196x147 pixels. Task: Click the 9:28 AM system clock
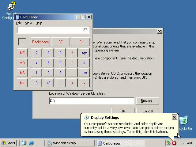tap(186, 143)
